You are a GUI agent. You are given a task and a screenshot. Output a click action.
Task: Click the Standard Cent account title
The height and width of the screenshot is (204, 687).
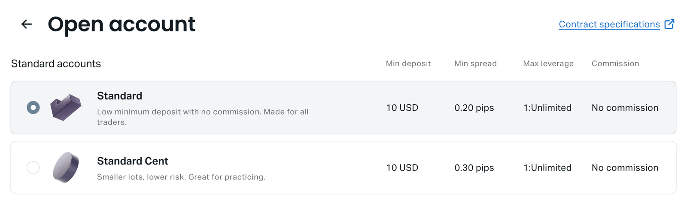coord(132,161)
